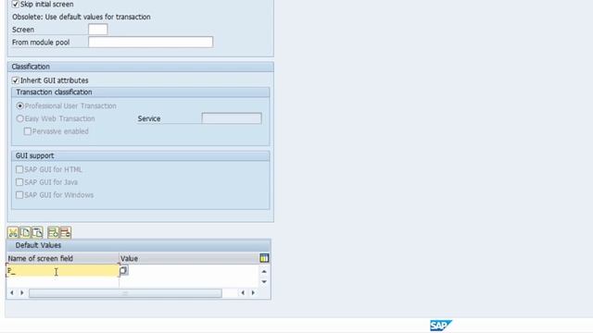This screenshot has height=333, width=593.
Task: Enable SAP GUI for HTML checkbox
Action: click(x=19, y=169)
